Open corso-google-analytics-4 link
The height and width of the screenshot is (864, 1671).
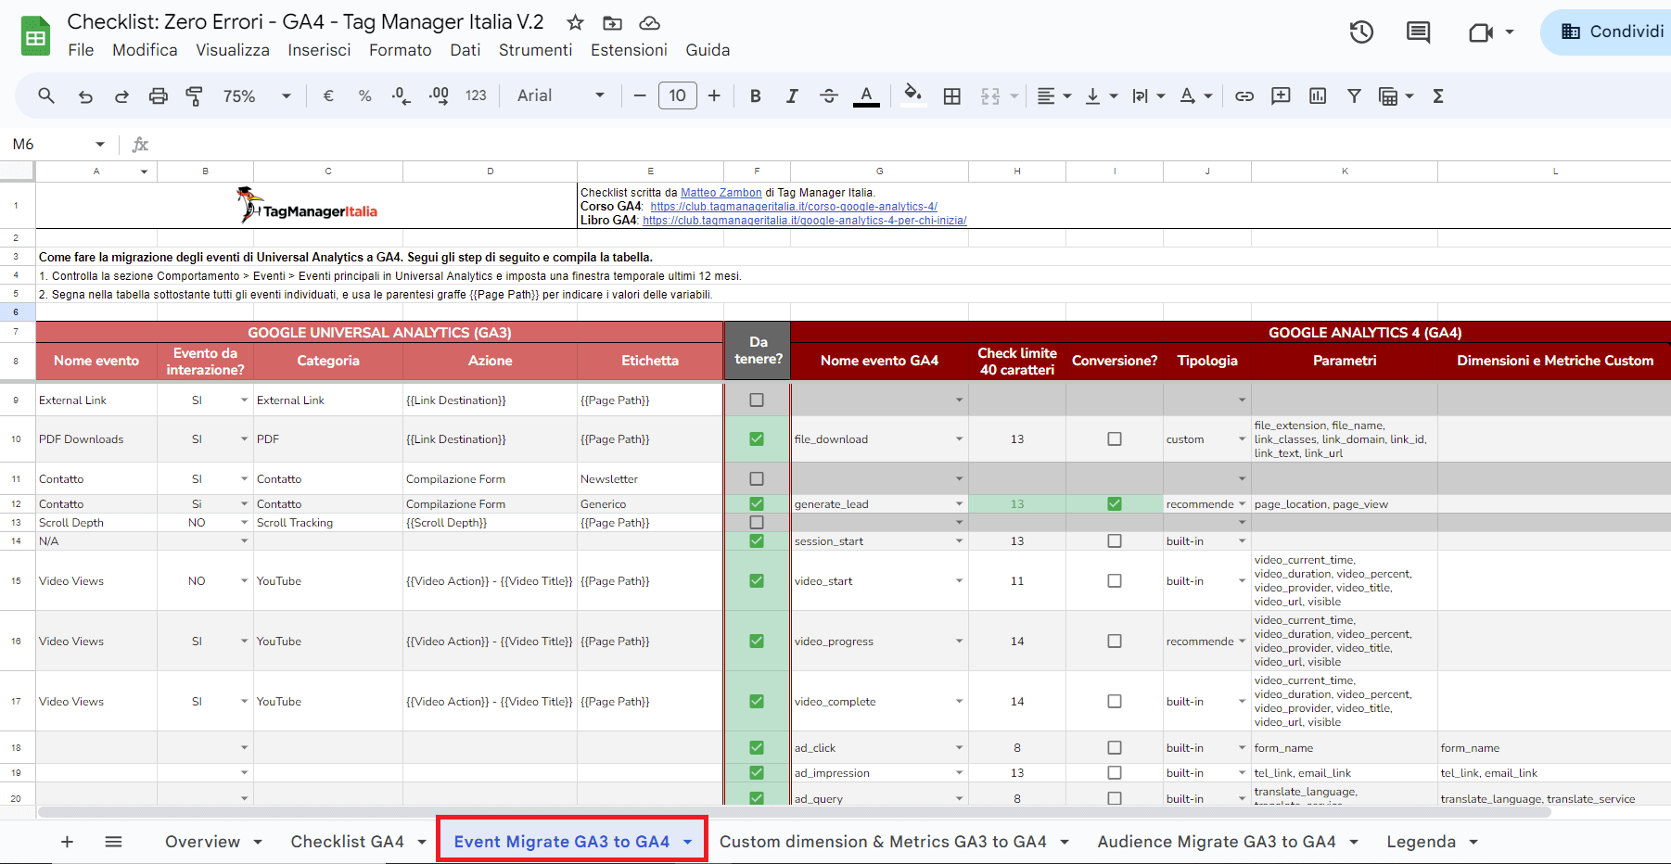(794, 207)
